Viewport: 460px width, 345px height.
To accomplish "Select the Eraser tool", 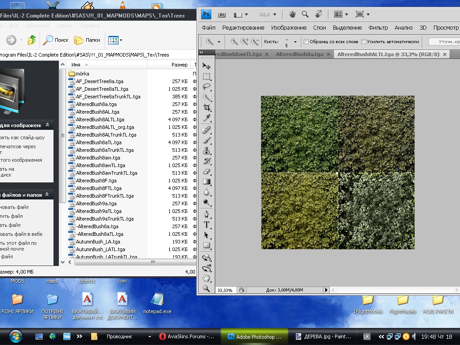I will click(207, 171).
